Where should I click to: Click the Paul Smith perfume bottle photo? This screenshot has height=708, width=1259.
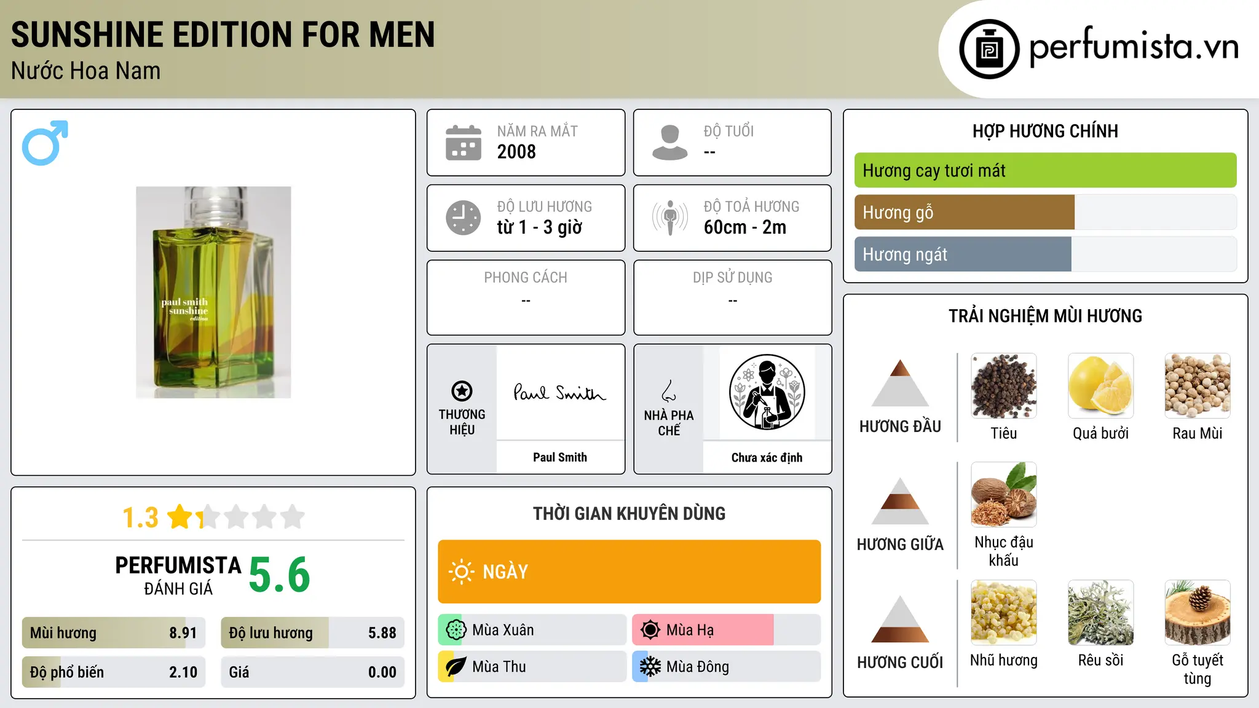pos(213,293)
